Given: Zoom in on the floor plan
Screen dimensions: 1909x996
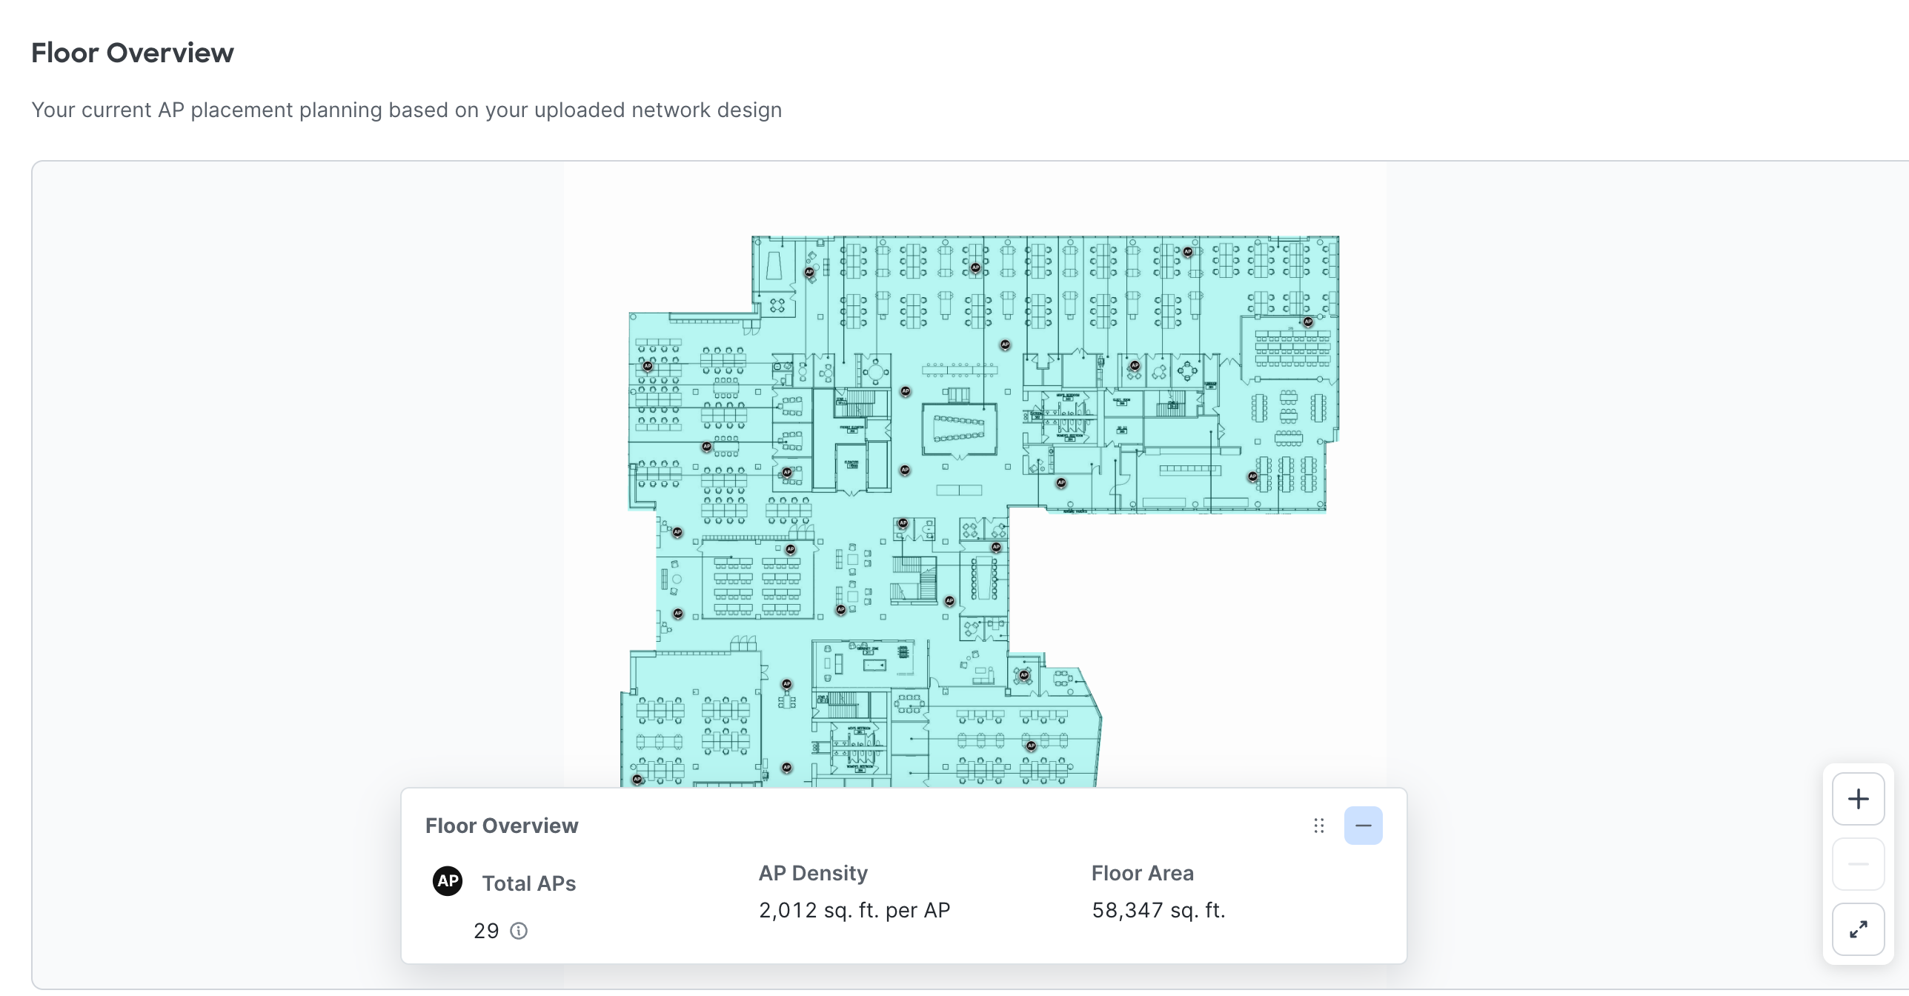Looking at the screenshot, I should (1858, 799).
